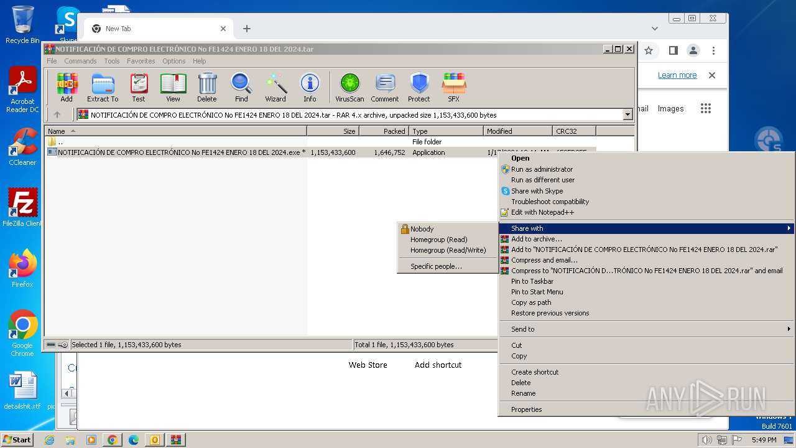This screenshot has width=796, height=448.
Task: Click WinRAR taskbar button
Action: (x=175, y=440)
